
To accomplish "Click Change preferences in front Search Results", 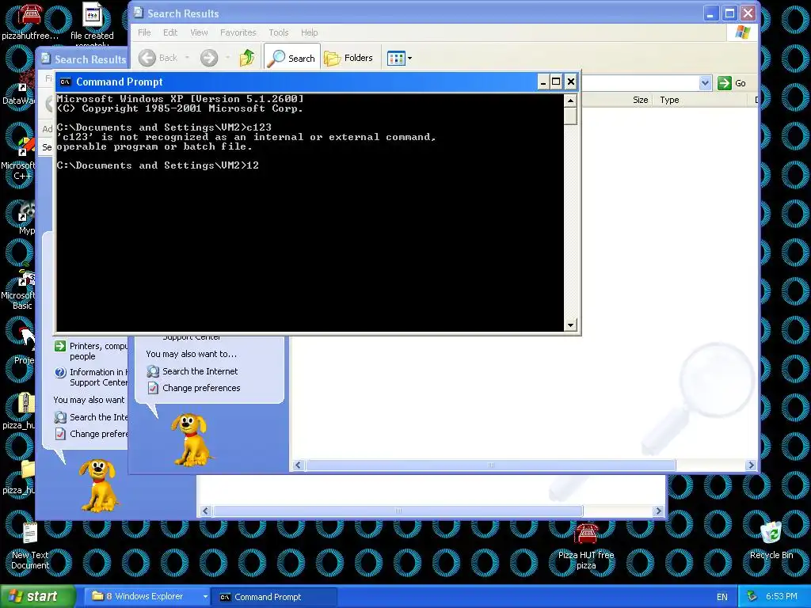I will point(201,388).
